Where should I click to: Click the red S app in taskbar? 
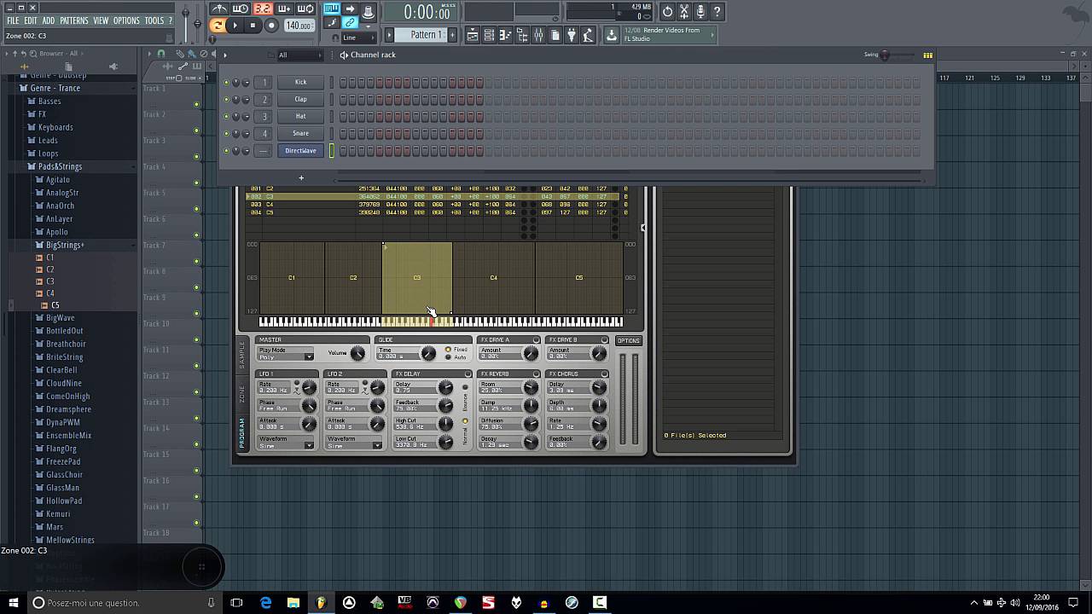coord(489,602)
